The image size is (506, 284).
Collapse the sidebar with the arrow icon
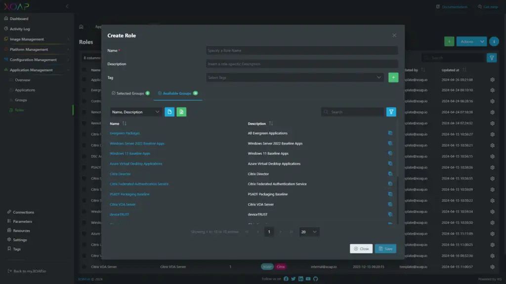[67, 6]
